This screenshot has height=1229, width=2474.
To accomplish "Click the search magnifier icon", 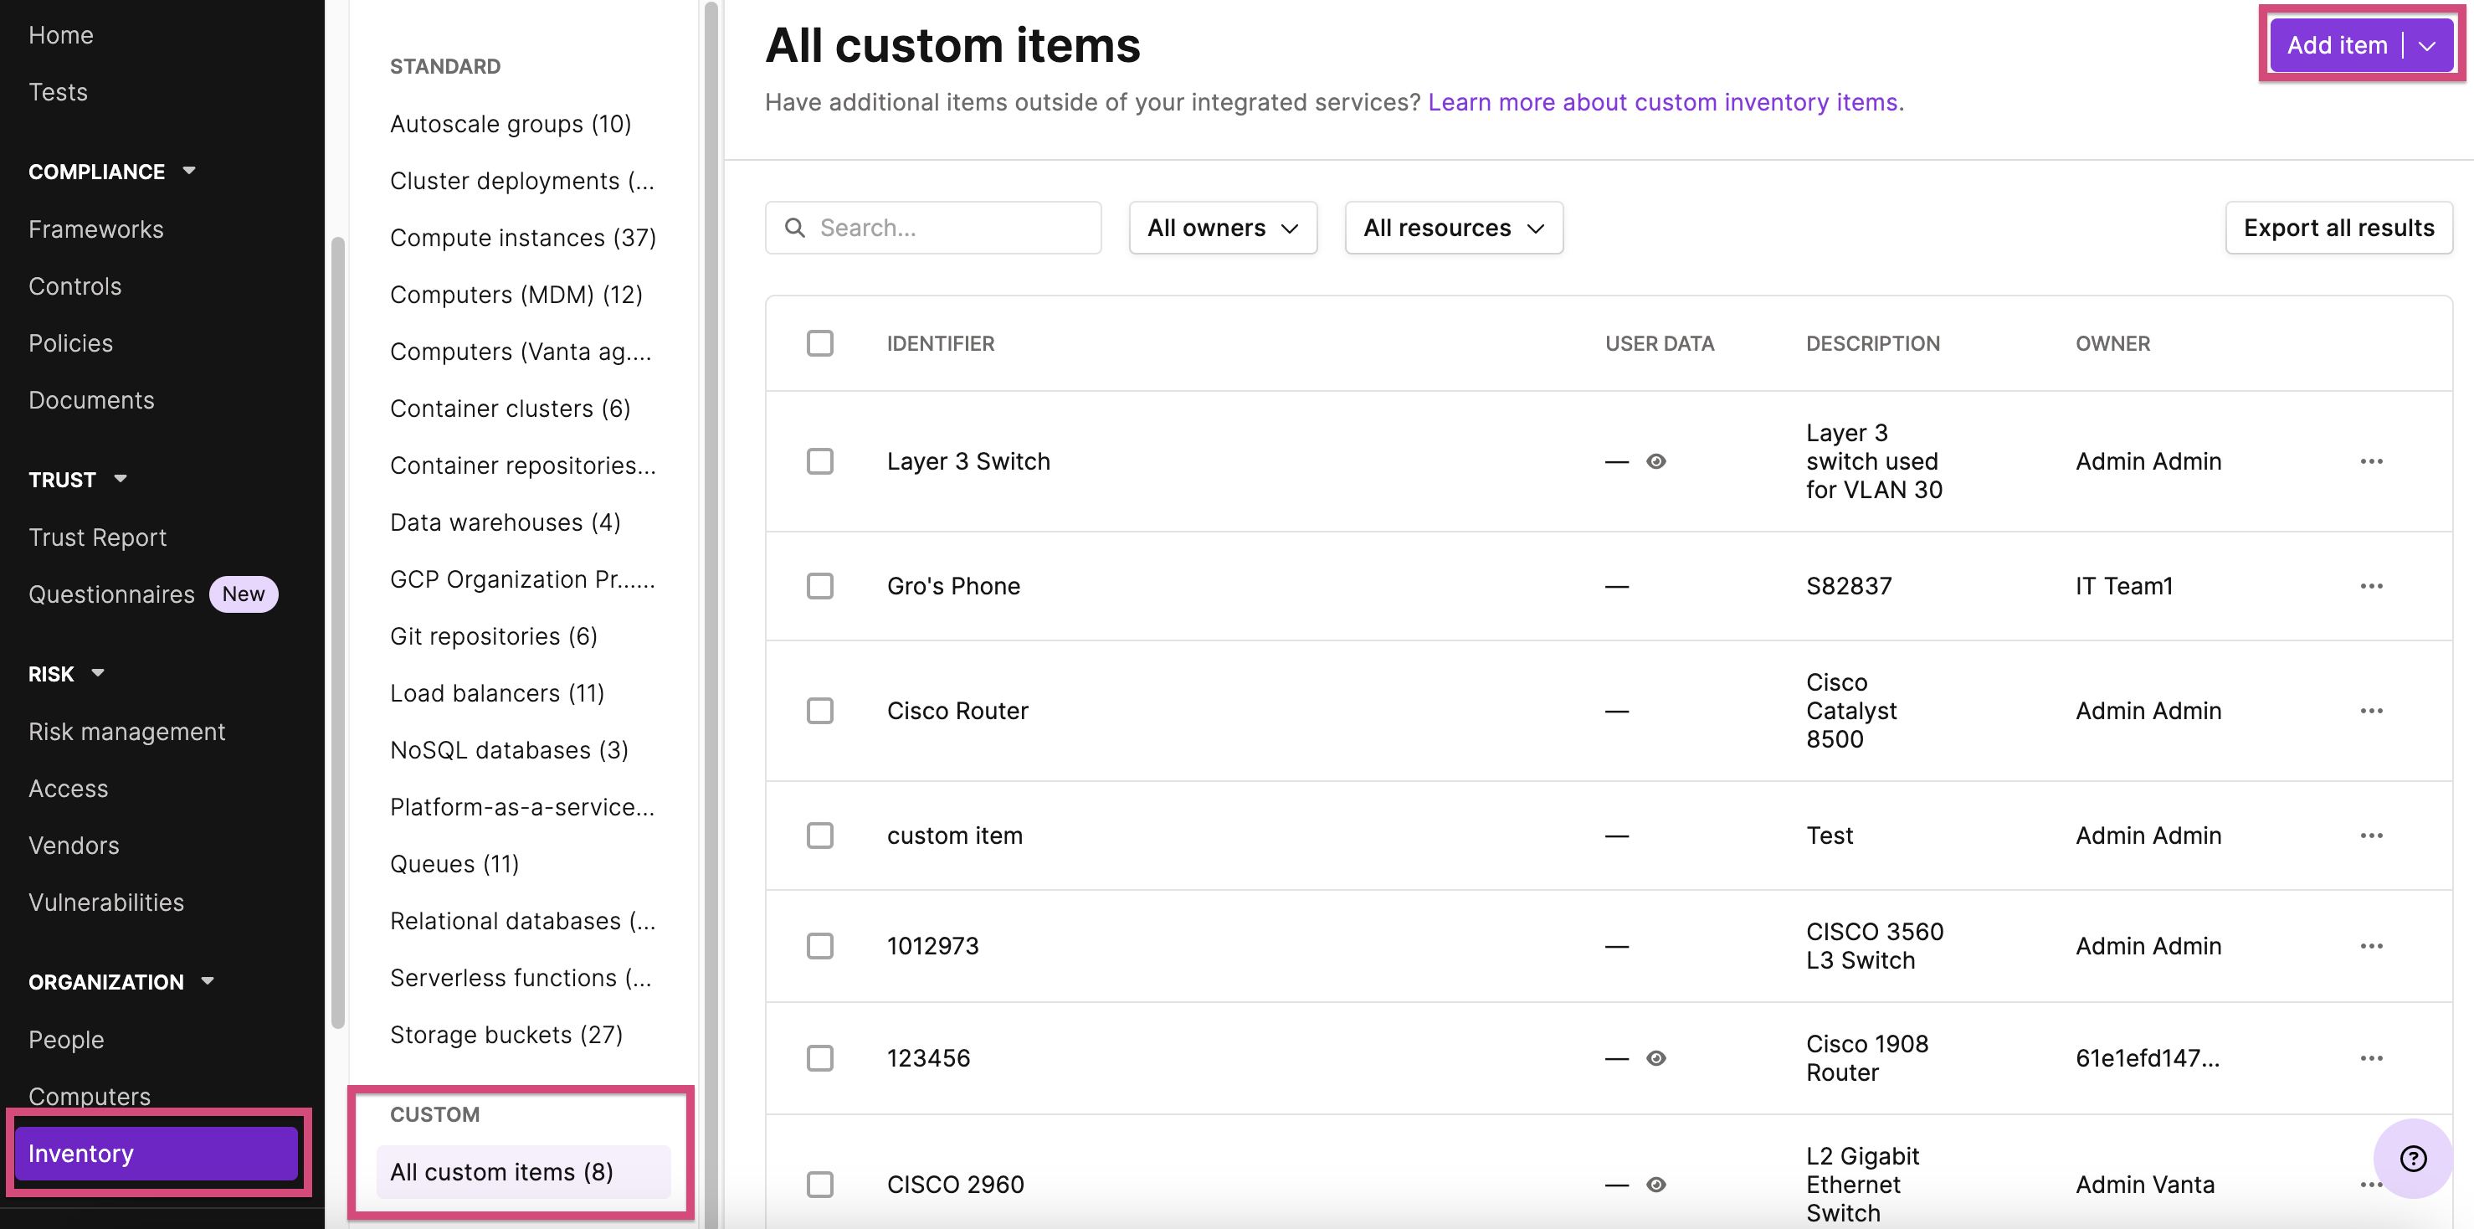I will [x=794, y=228].
